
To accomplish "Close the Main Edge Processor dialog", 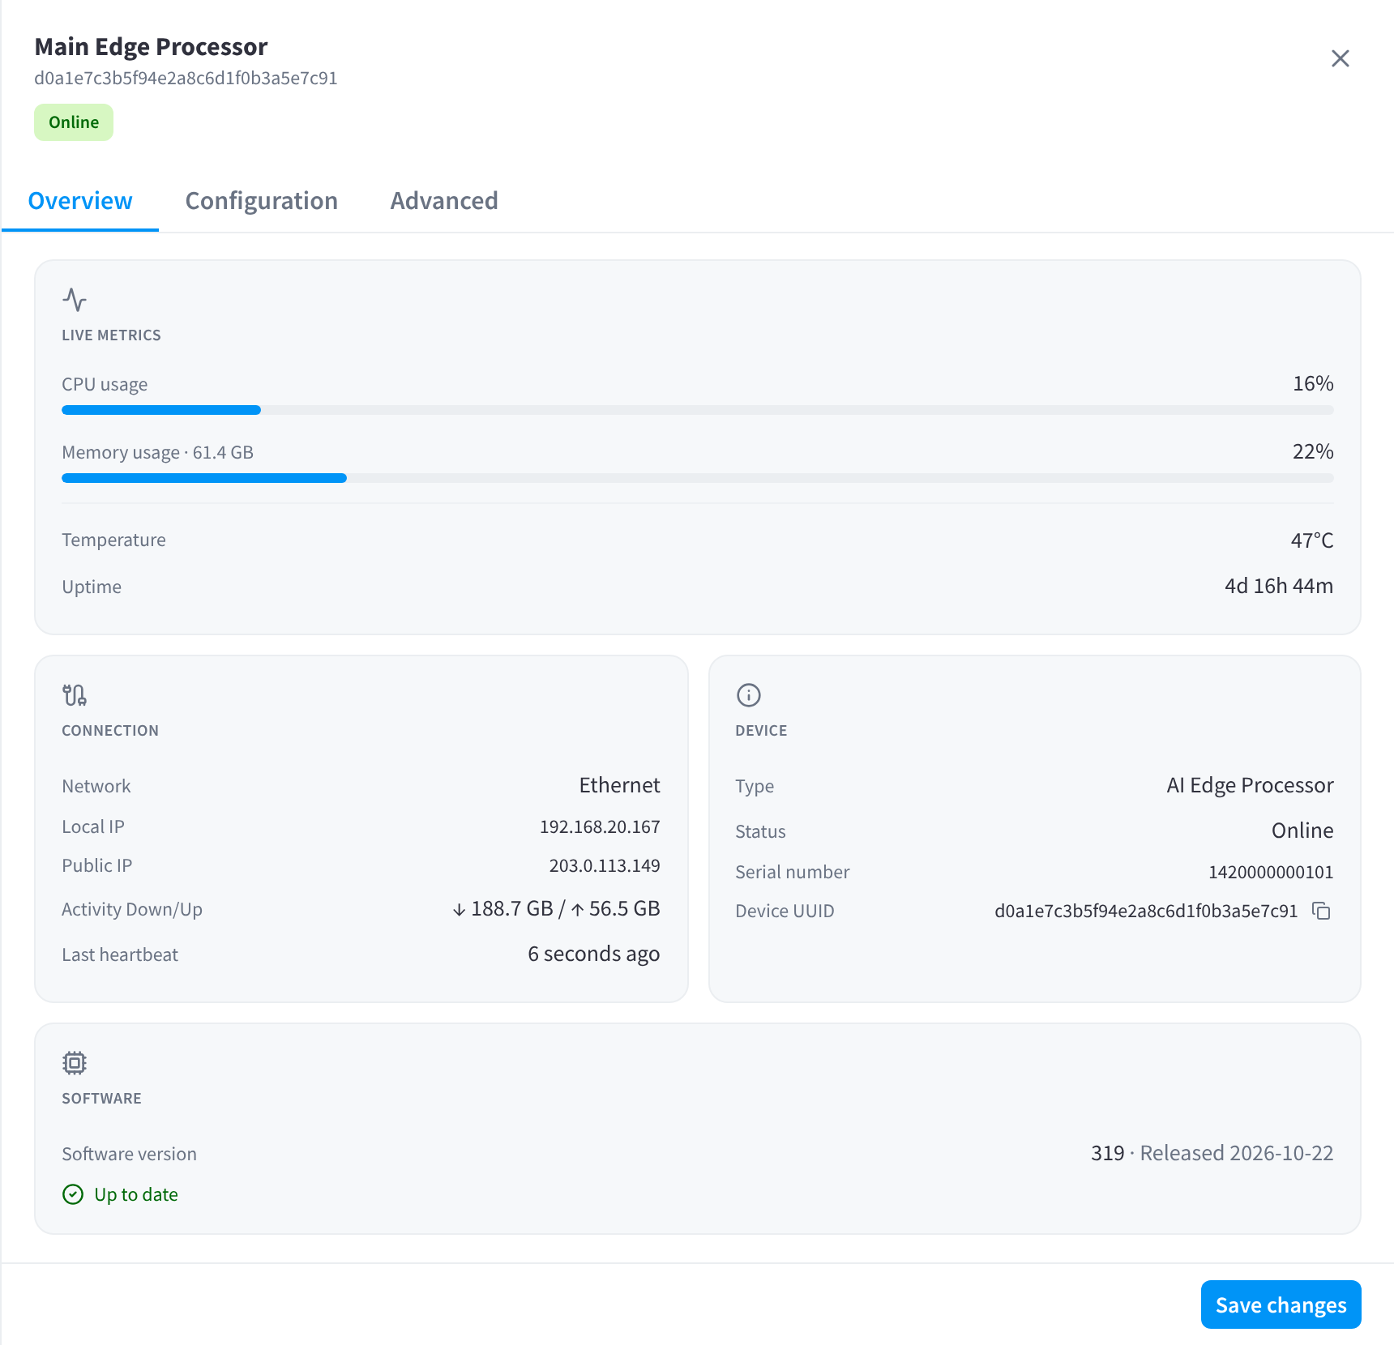I will click(1341, 58).
